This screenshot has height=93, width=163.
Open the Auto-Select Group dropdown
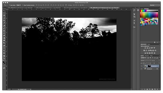(x=19, y=5)
